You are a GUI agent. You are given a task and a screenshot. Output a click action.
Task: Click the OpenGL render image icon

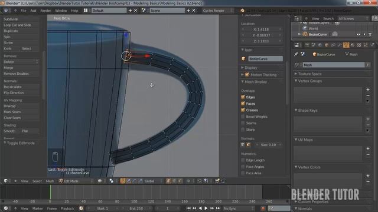point(217,181)
